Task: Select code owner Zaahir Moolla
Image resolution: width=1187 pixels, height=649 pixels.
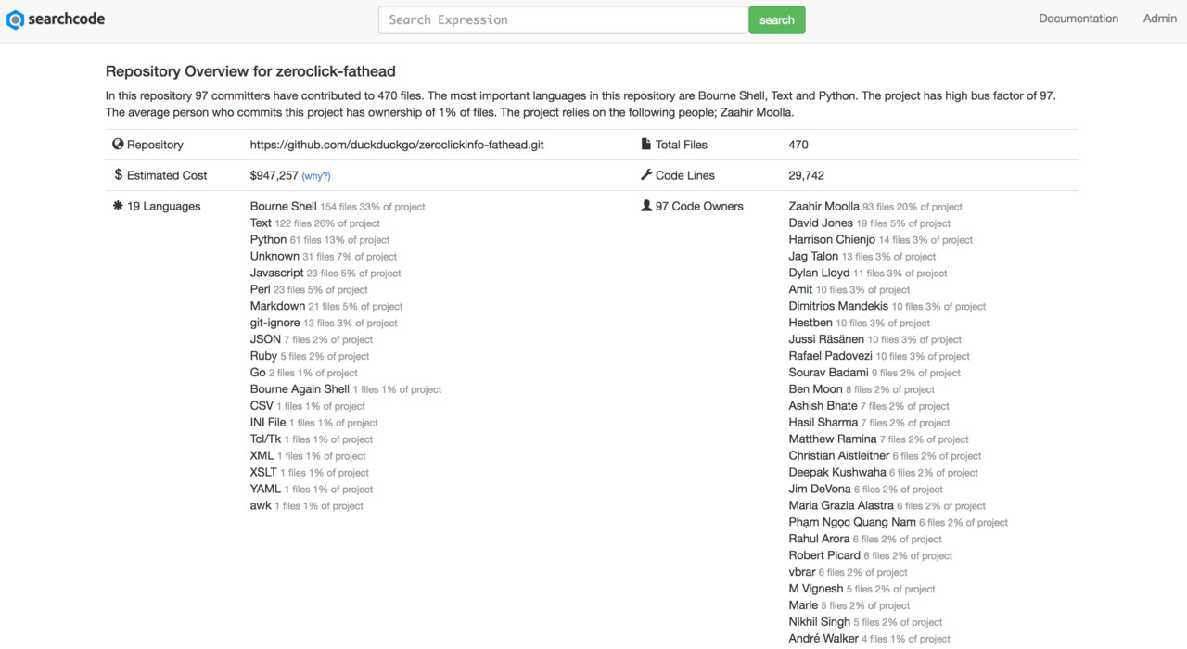Action: click(x=823, y=207)
